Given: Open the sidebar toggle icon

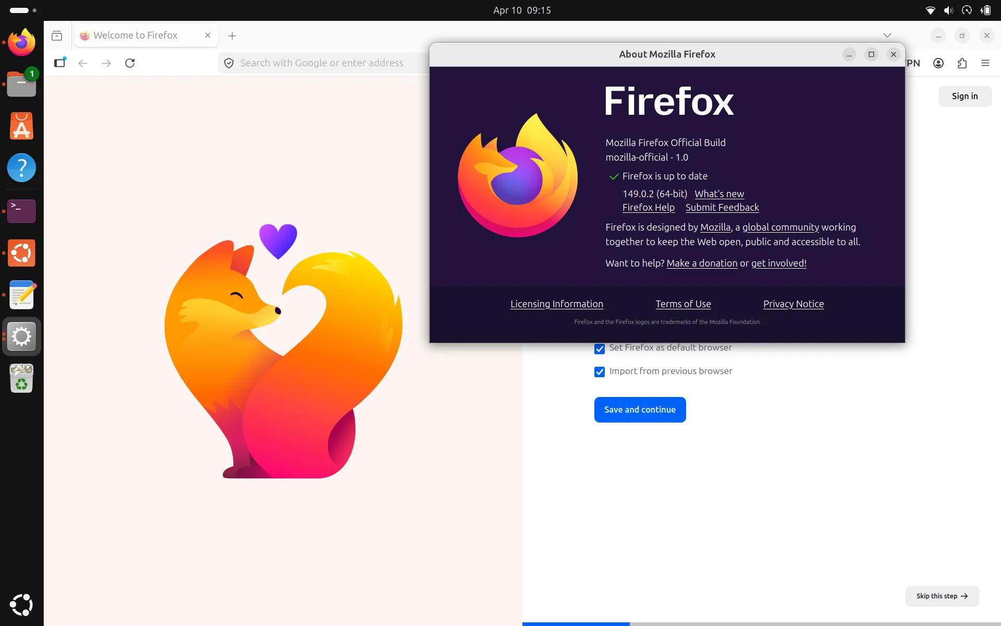Looking at the screenshot, I should (60, 63).
